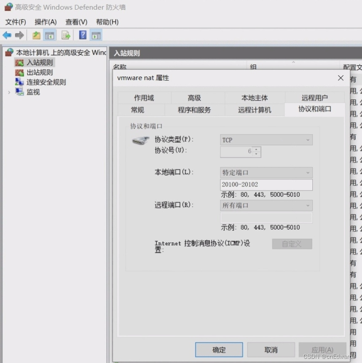Click the 应用(A) button
The width and height of the screenshot is (362, 363).
[x=322, y=350]
